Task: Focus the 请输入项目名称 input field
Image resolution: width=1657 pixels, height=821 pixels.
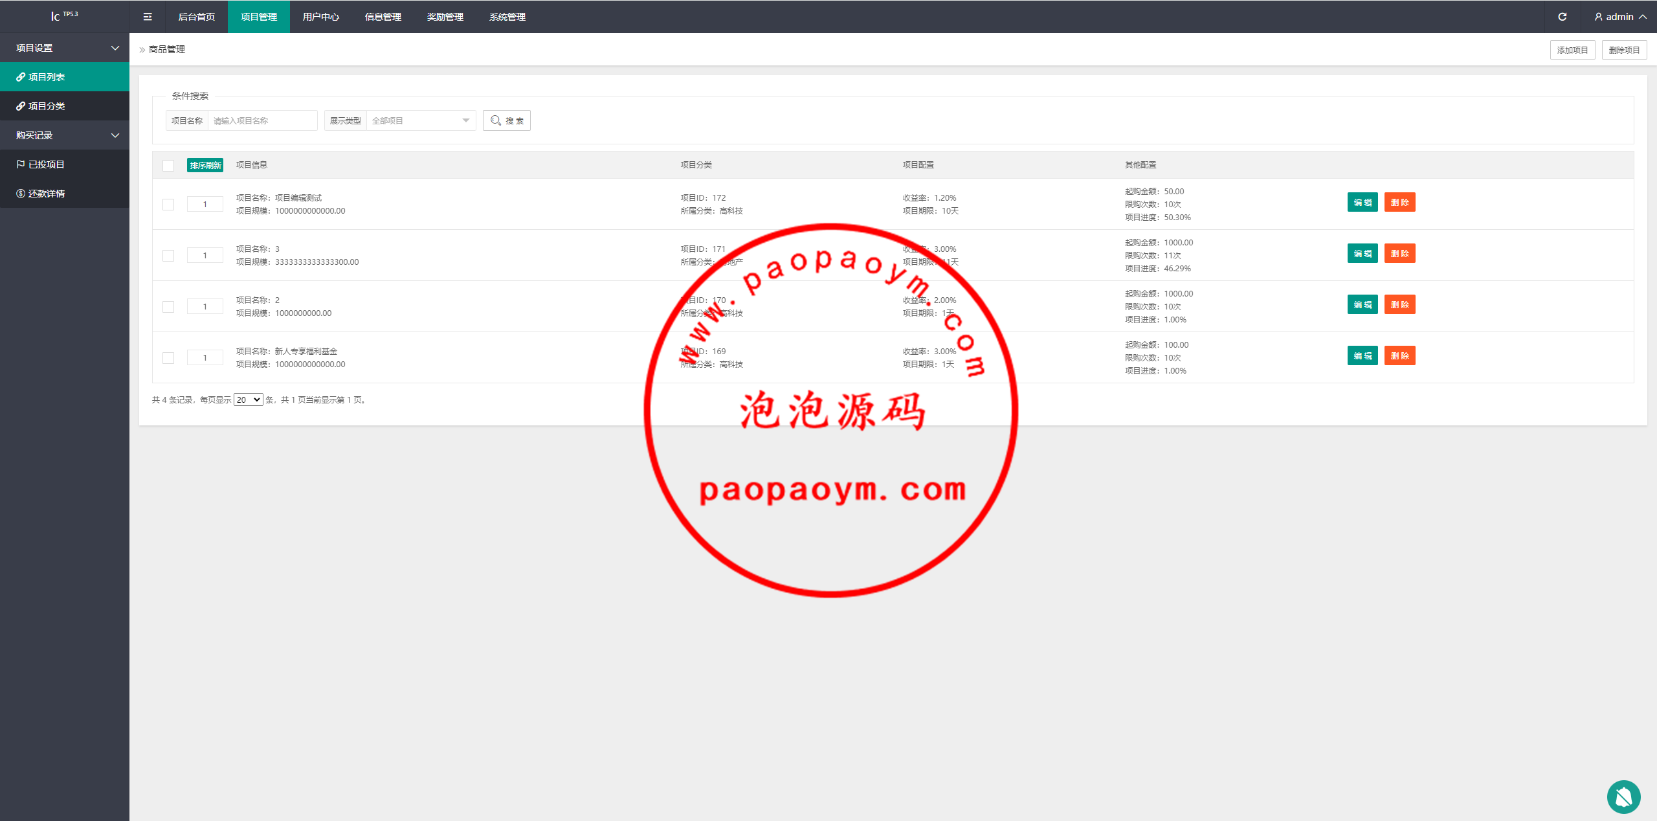Action: pyautogui.click(x=263, y=120)
